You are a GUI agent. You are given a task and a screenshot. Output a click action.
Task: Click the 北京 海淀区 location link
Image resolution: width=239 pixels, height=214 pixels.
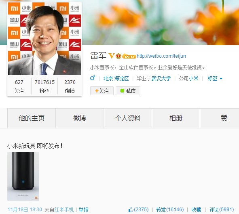click(116, 79)
